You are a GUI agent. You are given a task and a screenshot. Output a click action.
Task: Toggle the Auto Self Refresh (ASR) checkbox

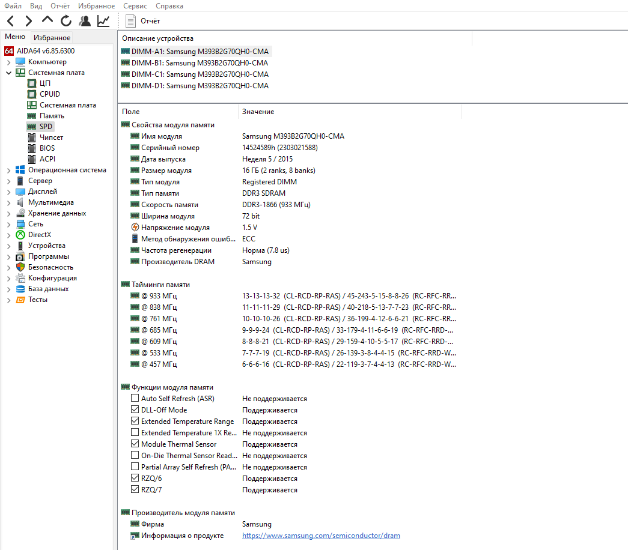click(x=135, y=398)
